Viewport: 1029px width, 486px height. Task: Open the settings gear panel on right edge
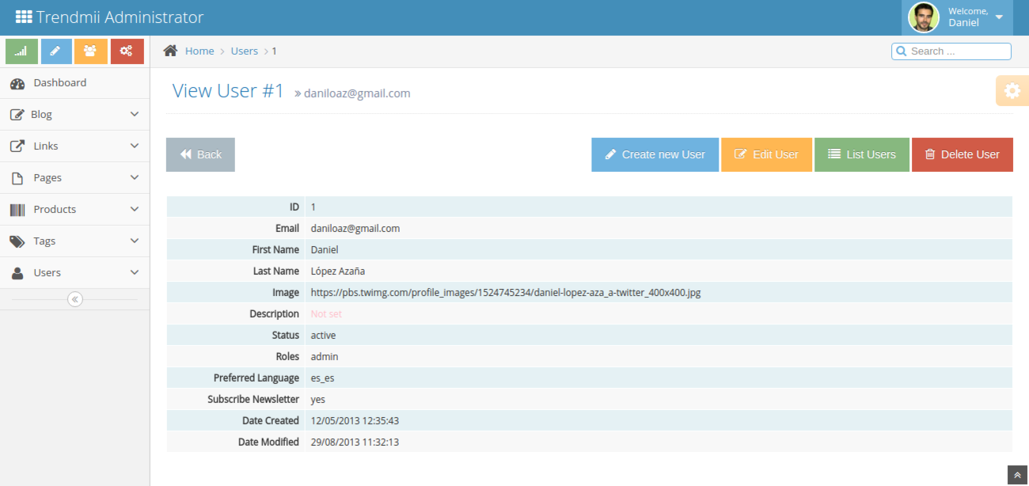coord(1012,91)
